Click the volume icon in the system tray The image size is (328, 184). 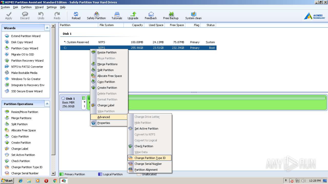(304, 181)
